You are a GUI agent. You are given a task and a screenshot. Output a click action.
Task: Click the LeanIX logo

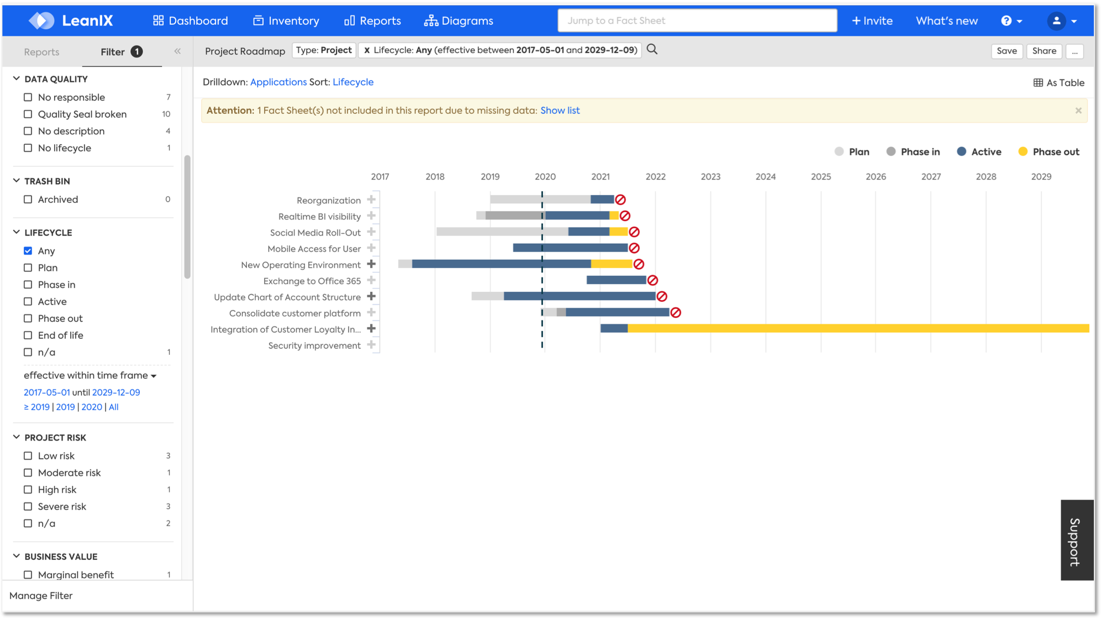coord(71,21)
